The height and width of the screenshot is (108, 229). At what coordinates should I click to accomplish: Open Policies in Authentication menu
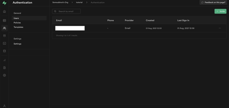17,23
